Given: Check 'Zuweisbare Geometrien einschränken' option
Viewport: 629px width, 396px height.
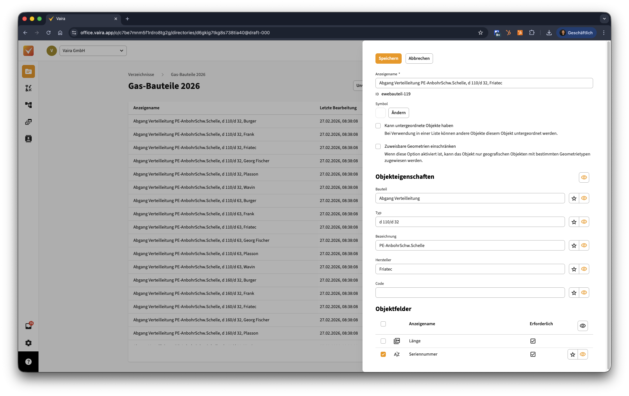Looking at the screenshot, I should [378, 146].
